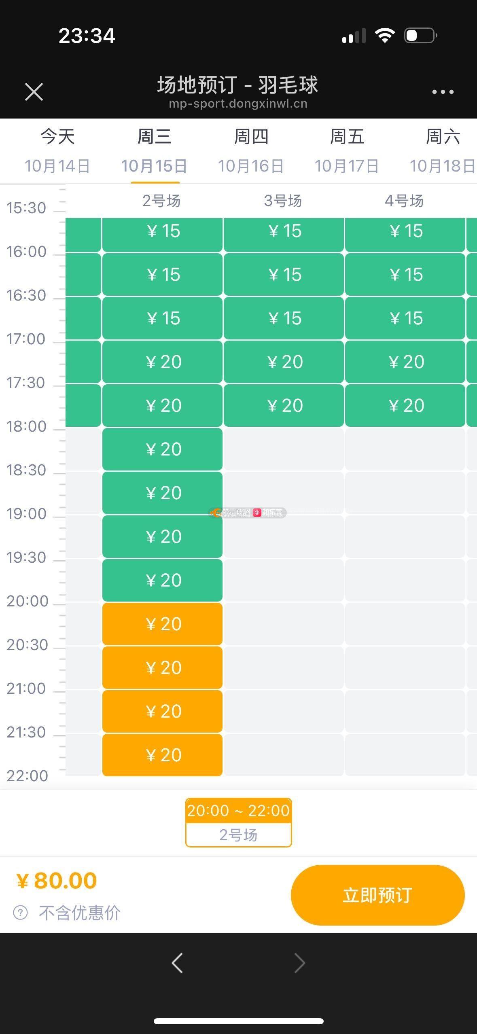Switch to the 今天 10月14日 tab
This screenshot has width=477, height=1034.
tap(57, 150)
